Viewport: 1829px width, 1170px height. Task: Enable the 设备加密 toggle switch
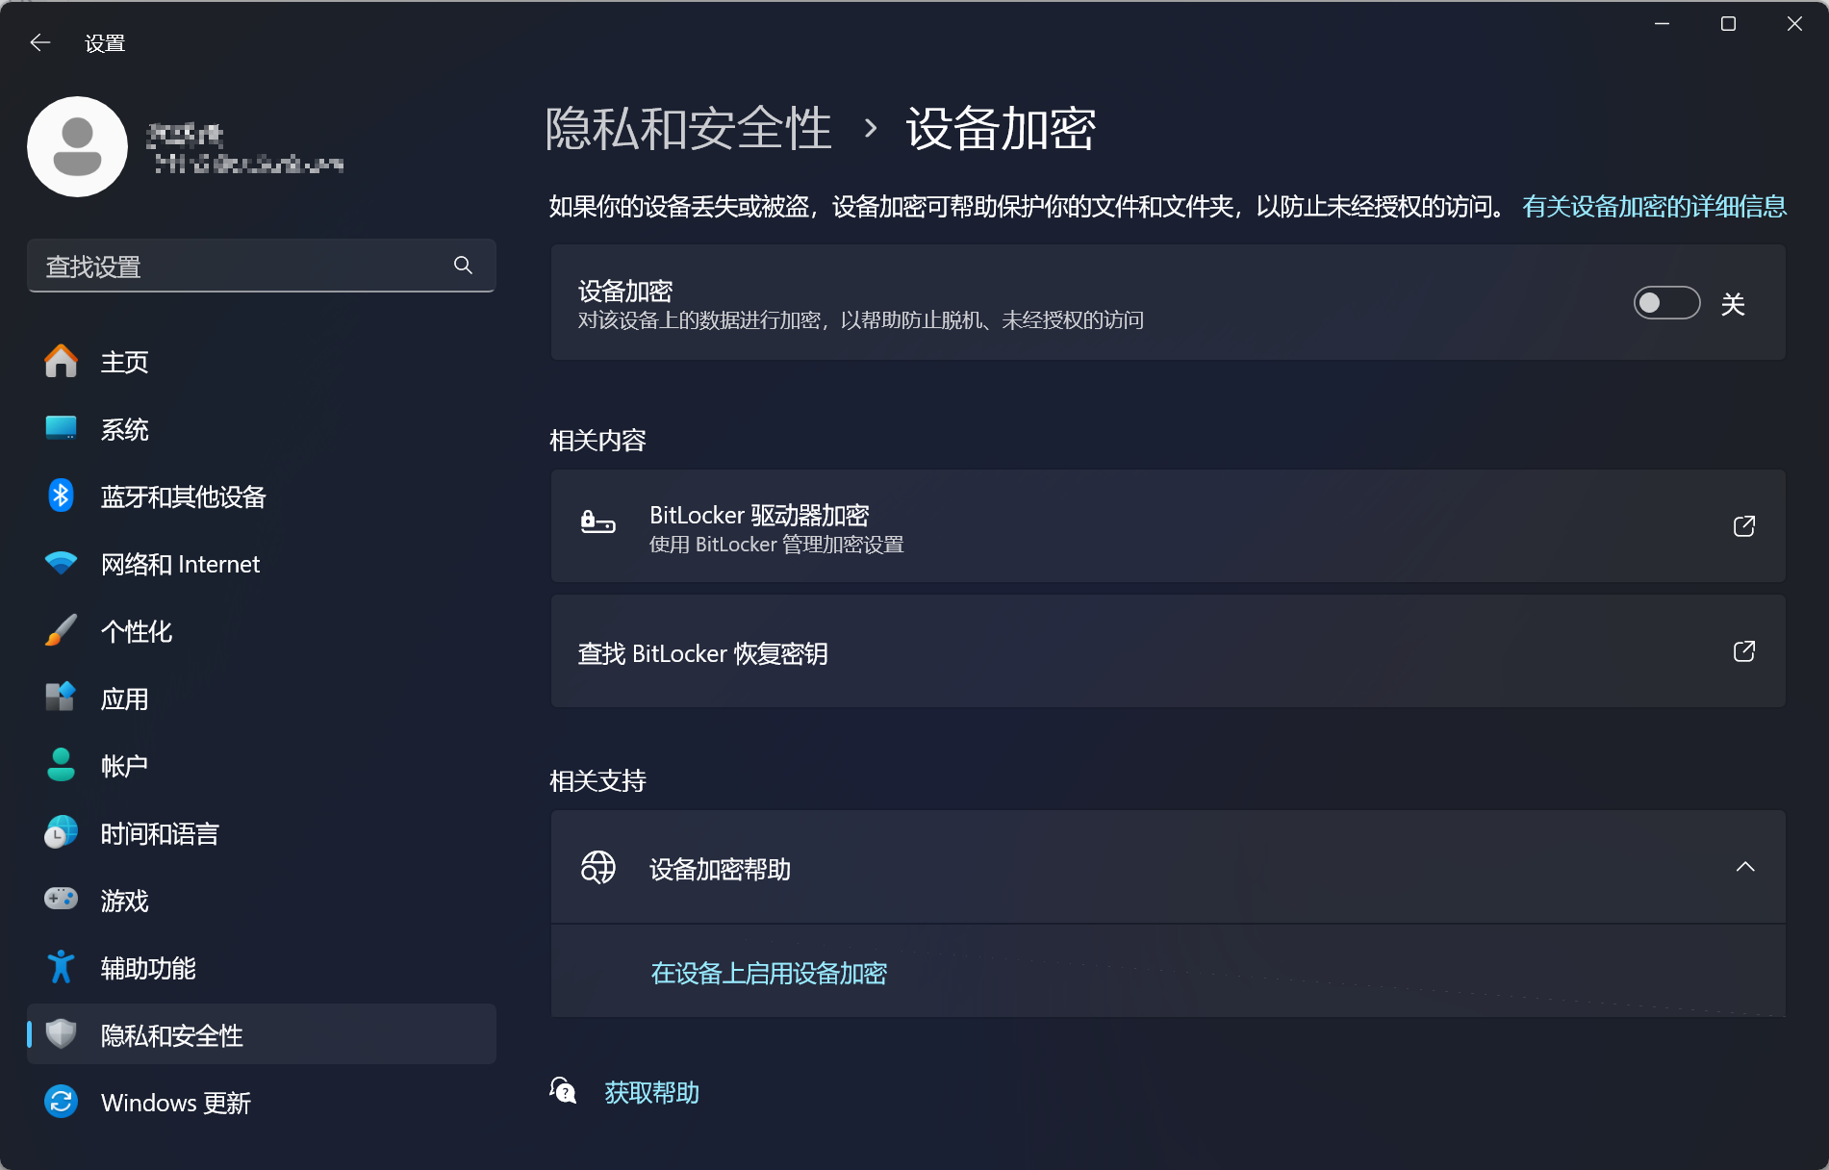click(1666, 302)
